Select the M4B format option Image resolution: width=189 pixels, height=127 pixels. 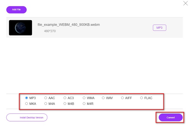point(65,104)
